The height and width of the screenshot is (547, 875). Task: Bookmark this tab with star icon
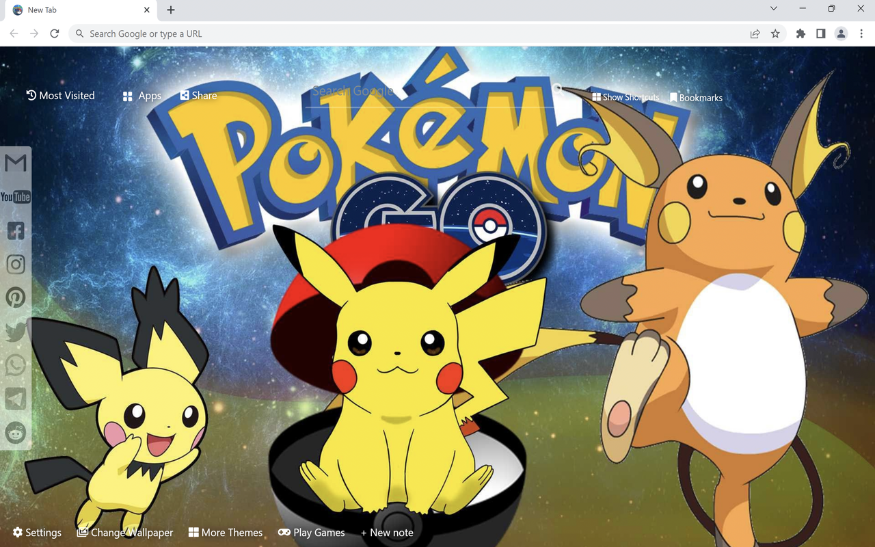pyautogui.click(x=775, y=34)
